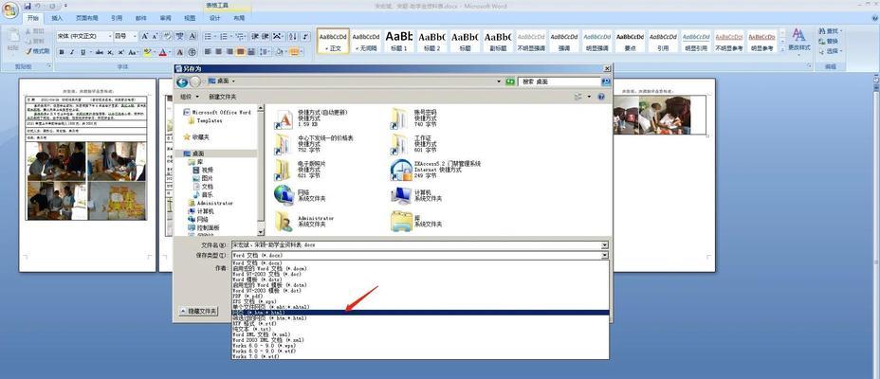Apply strikethrough in the font group
The height and width of the screenshot is (379, 880).
pyautogui.click(x=100, y=52)
